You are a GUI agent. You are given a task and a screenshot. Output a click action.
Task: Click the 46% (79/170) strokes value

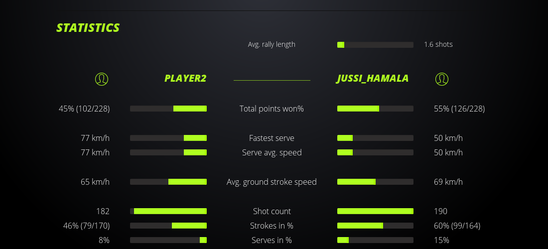pyautogui.click(x=87, y=226)
